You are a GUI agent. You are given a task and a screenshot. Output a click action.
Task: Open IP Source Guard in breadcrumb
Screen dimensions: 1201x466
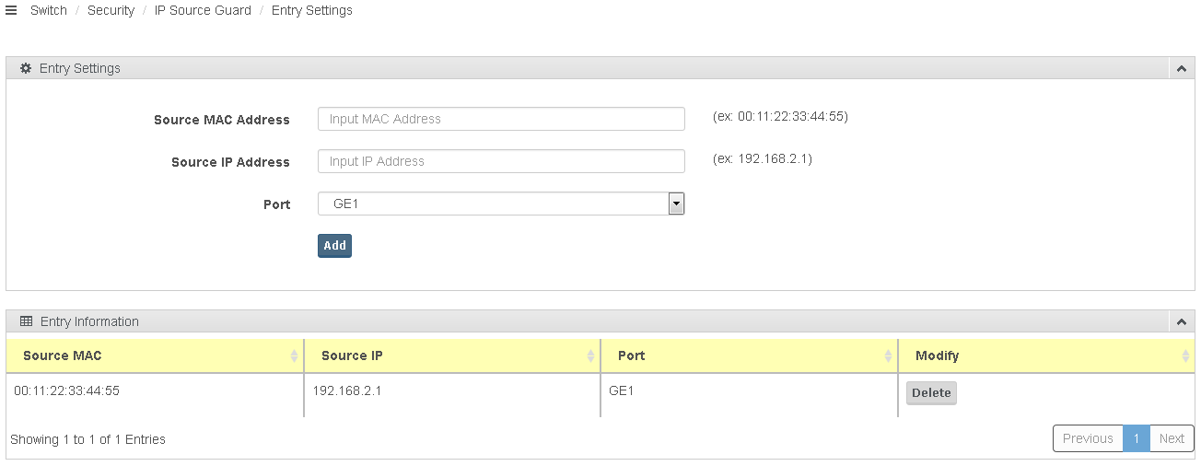tap(203, 10)
